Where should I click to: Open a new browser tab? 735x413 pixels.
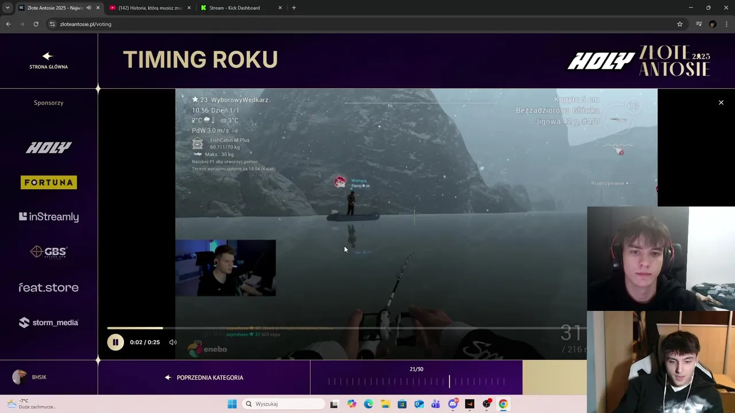click(294, 8)
